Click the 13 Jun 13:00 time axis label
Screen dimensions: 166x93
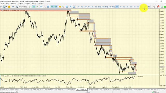point(24,87)
